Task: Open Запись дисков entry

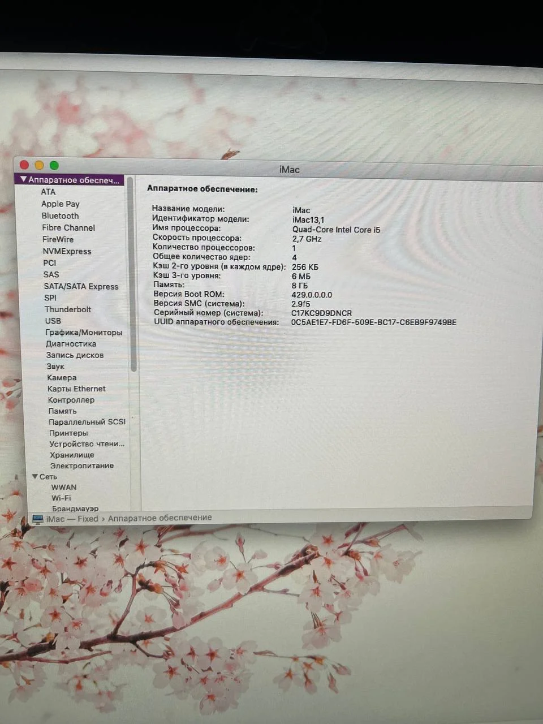Action: pos(75,355)
